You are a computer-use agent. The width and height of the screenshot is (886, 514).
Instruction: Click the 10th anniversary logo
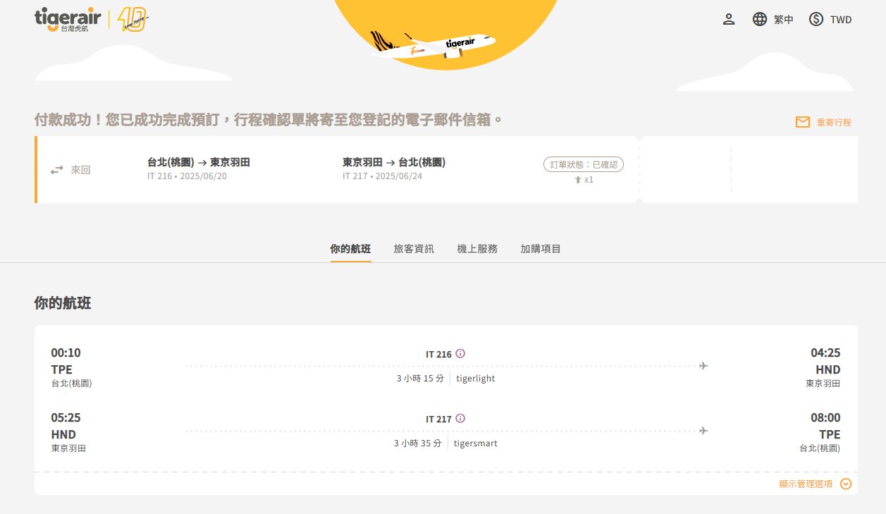[132, 20]
